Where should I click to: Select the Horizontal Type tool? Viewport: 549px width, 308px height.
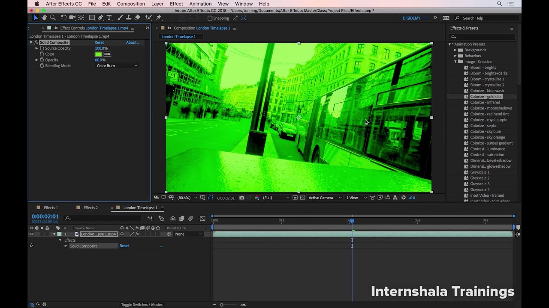[109, 18]
